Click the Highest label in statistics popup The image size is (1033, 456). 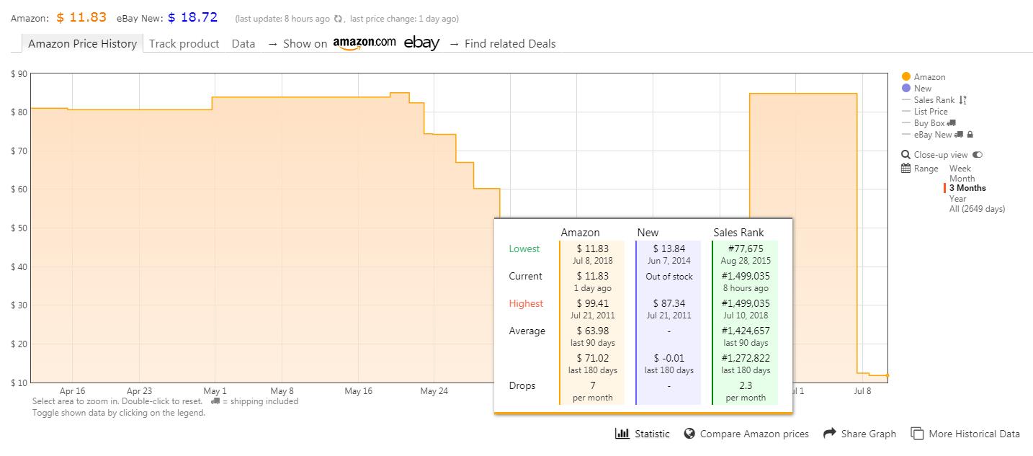[x=526, y=303]
